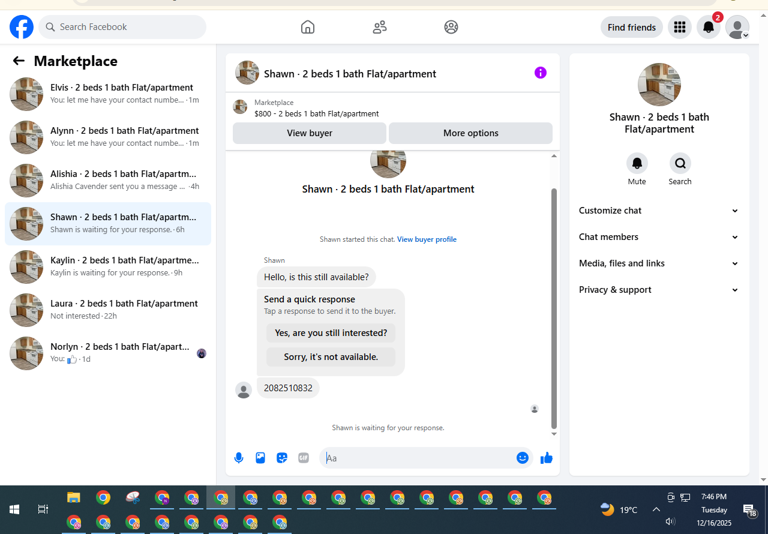Image resolution: width=768 pixels, height=534 pixels.
Task: Search in conversation using the magnifier icon
Action: (680, 163)
